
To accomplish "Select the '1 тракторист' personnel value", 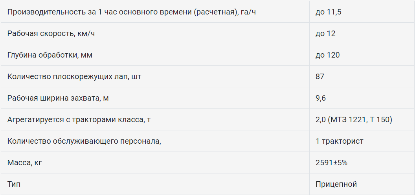I will pos(339,141).
